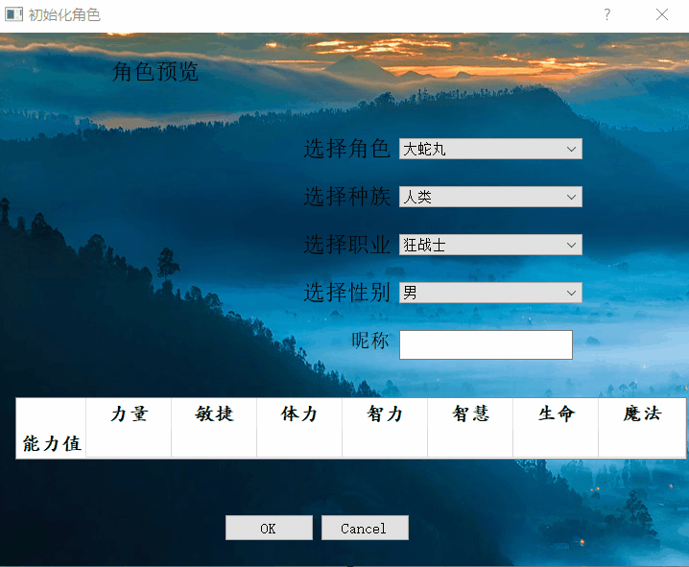Select the 体力 column header
The image size is (689, 567).
[299, 413]
